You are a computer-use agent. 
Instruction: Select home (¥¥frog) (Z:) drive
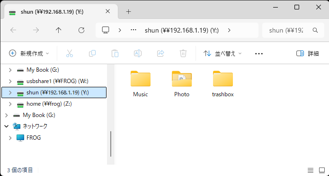49,104
